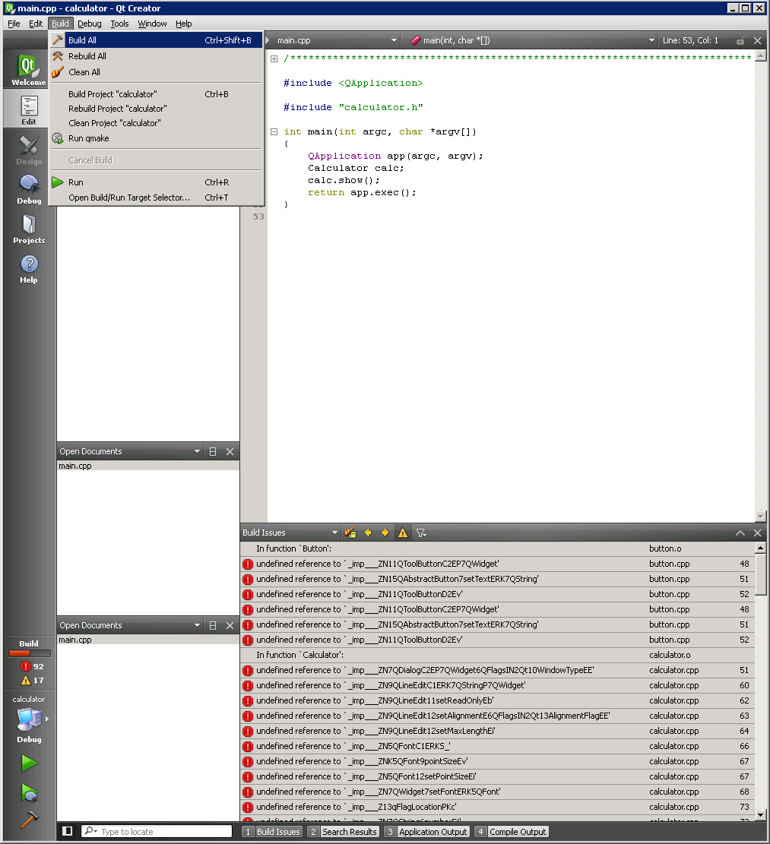
Task: Click the Build hammer icon in sidebar
Action: point(29,820)
